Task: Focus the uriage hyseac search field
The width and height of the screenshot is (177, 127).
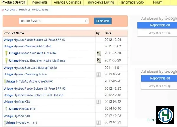Action: (x=54, y=21)
